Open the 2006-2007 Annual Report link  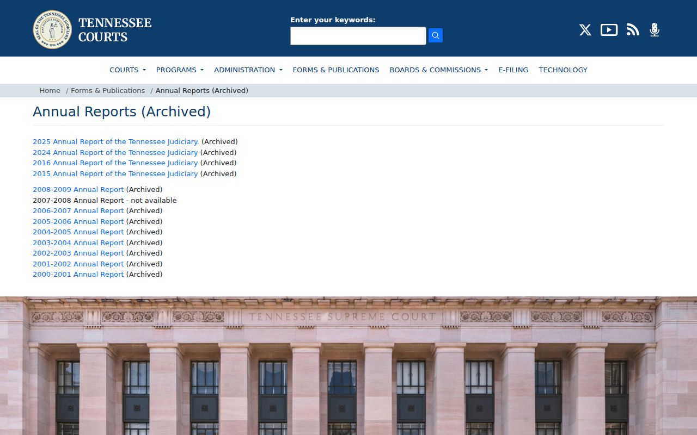click(78, 211)
